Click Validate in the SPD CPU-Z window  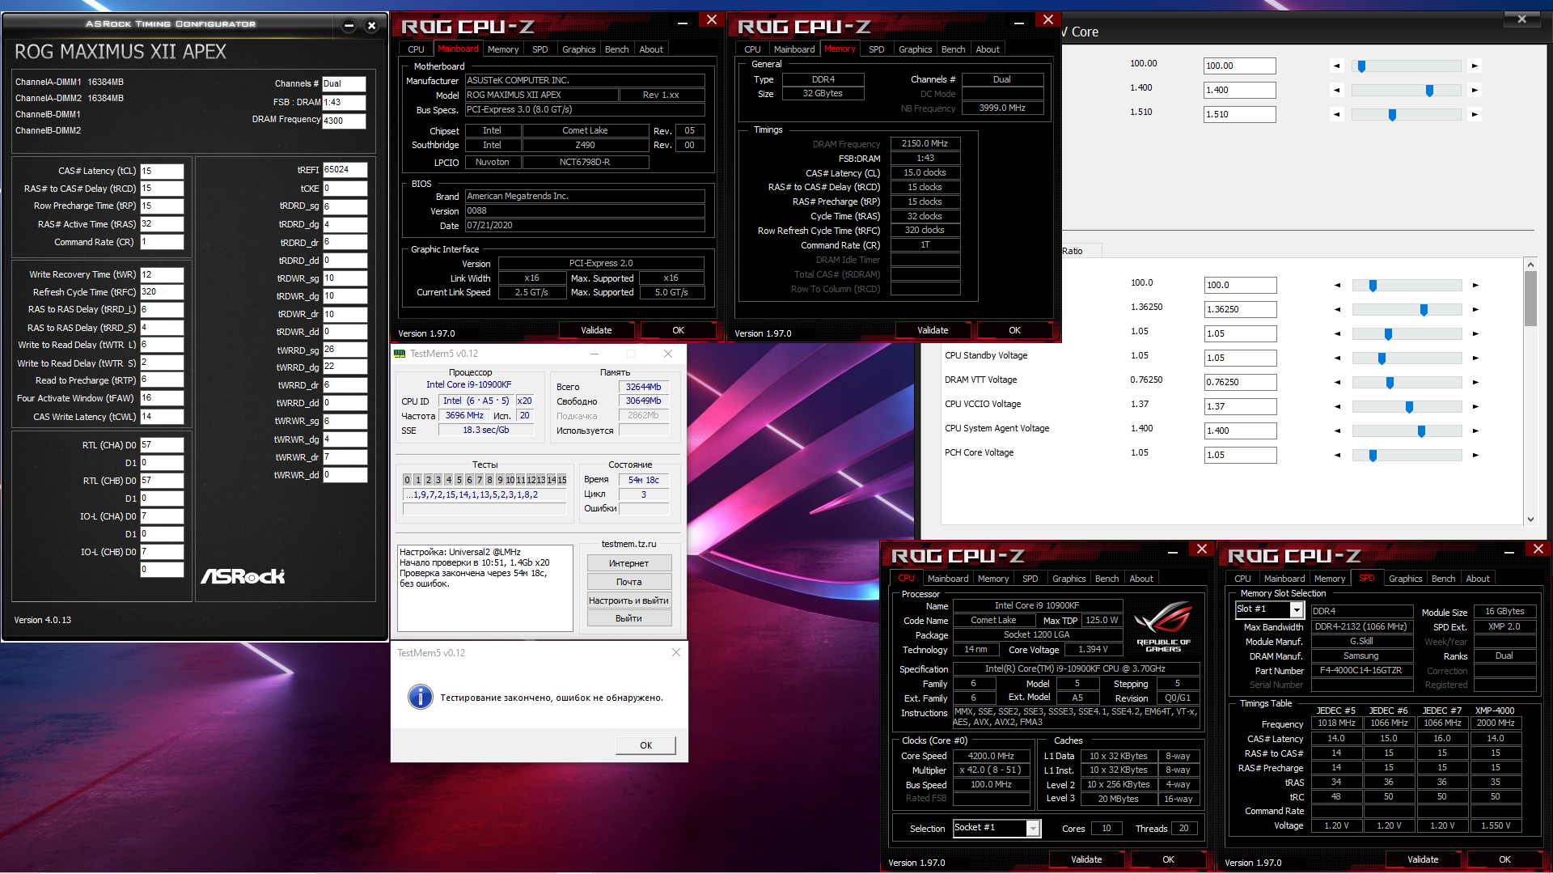(x=1422, y=859)
